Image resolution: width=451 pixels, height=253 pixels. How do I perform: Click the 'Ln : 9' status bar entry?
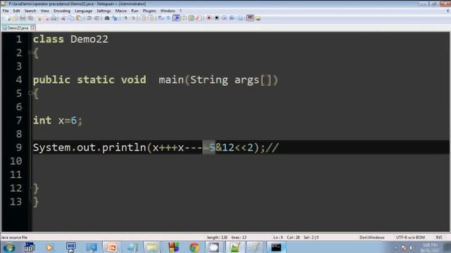click(278, 238)
